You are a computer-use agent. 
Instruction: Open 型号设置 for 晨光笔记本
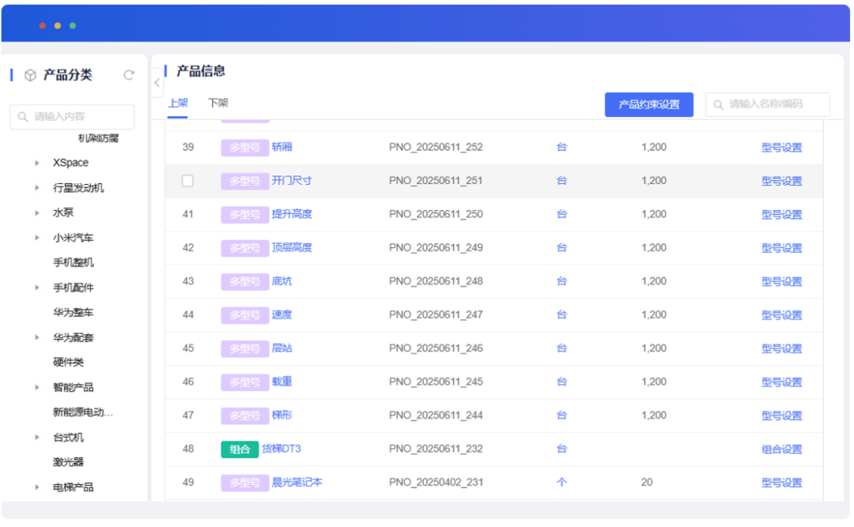[781, 483]
